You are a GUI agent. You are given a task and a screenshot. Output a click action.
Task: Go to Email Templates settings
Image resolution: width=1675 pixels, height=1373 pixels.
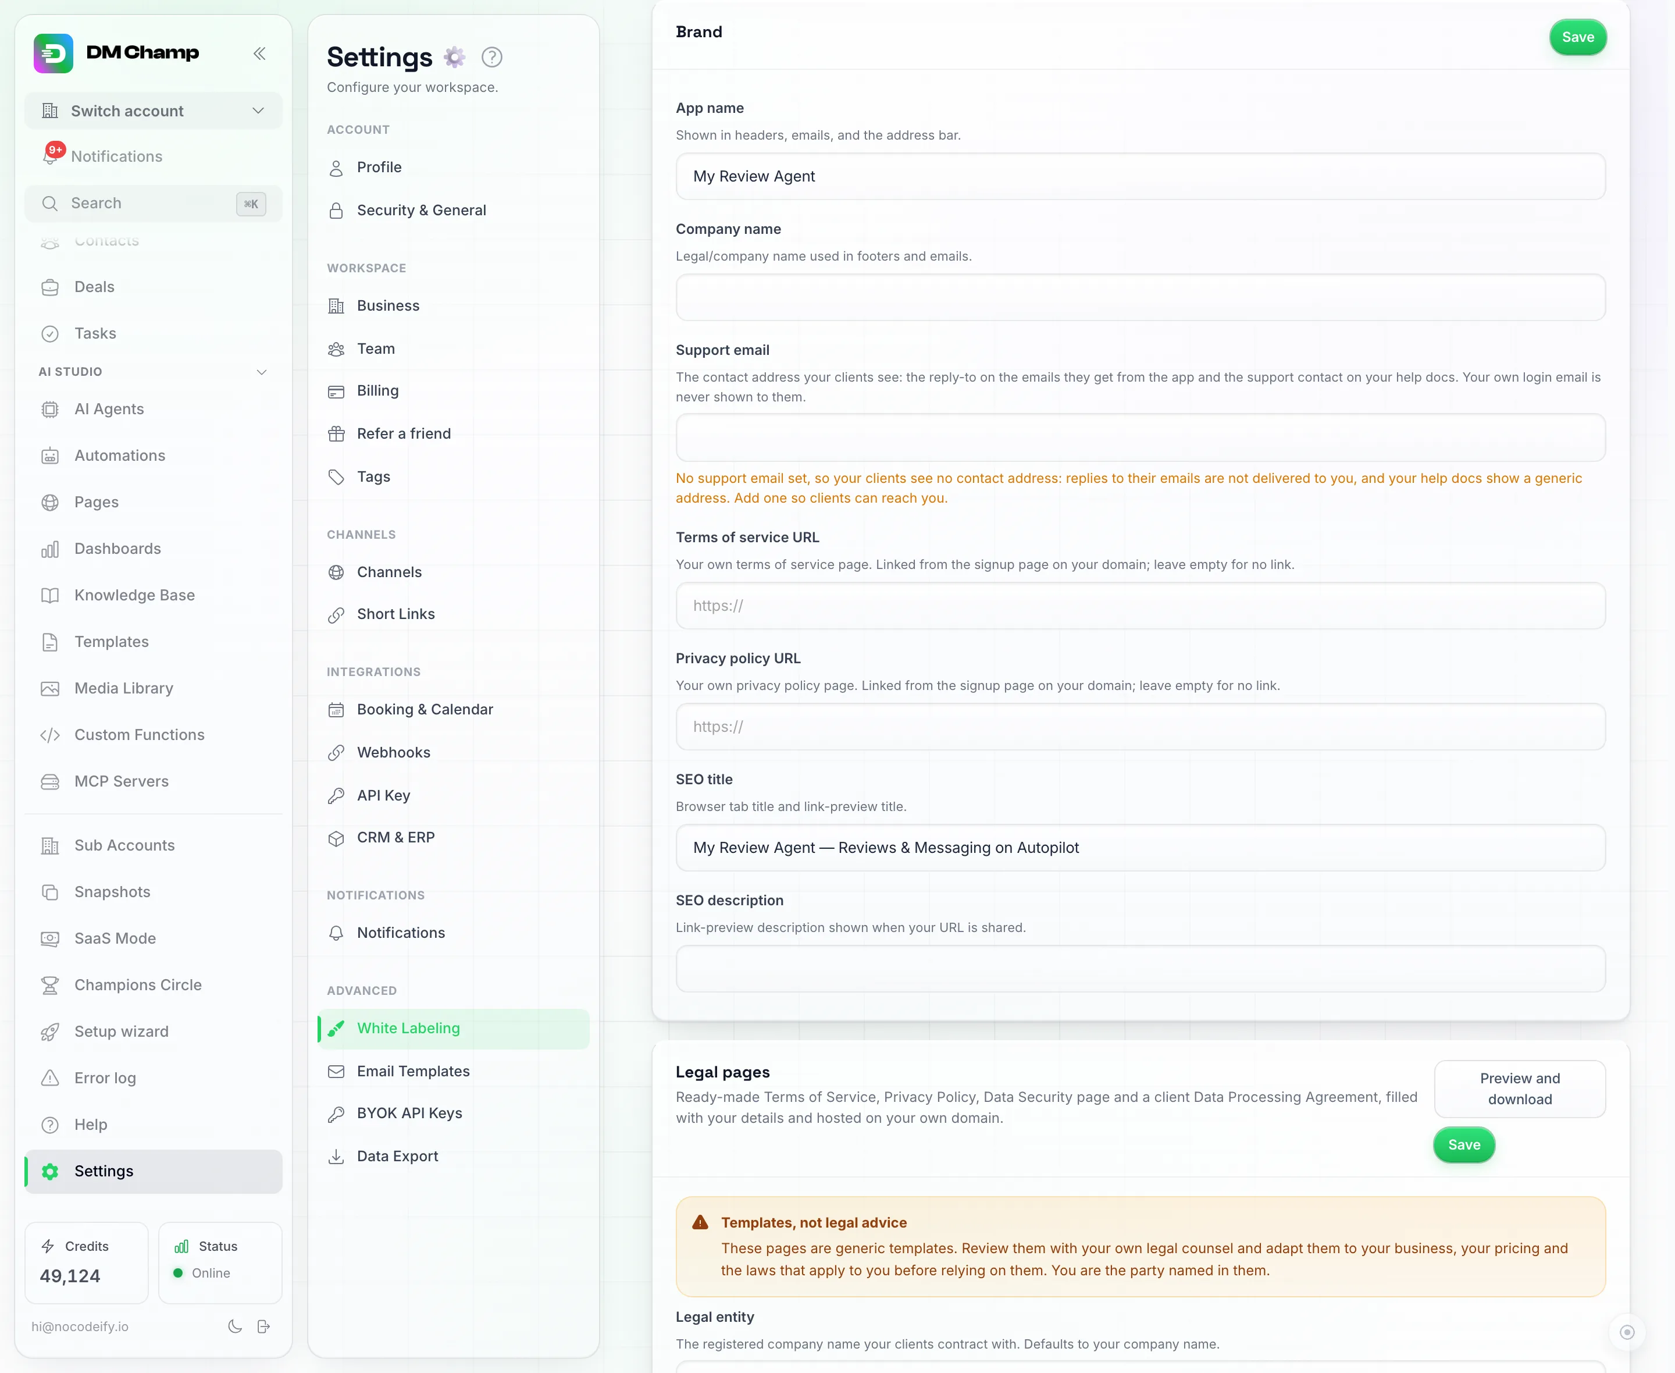[x=453, y=1071]
